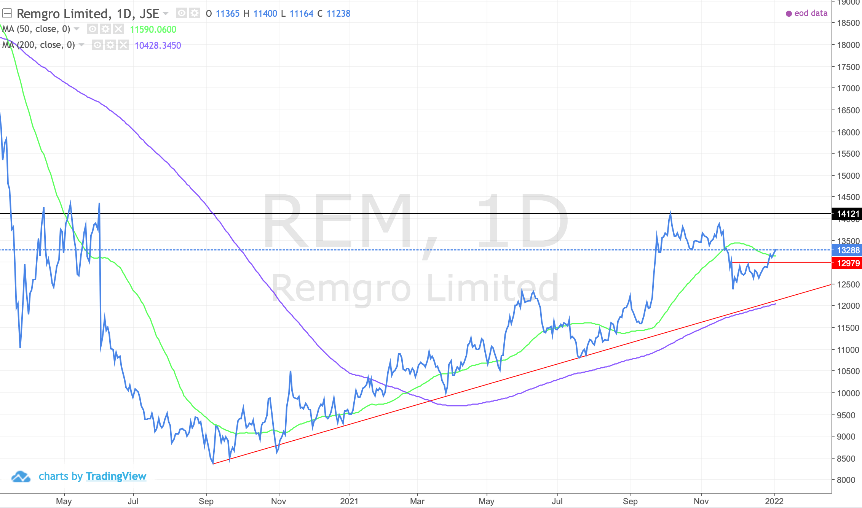Hide MA 200 indicator with its eye icon

97,45
